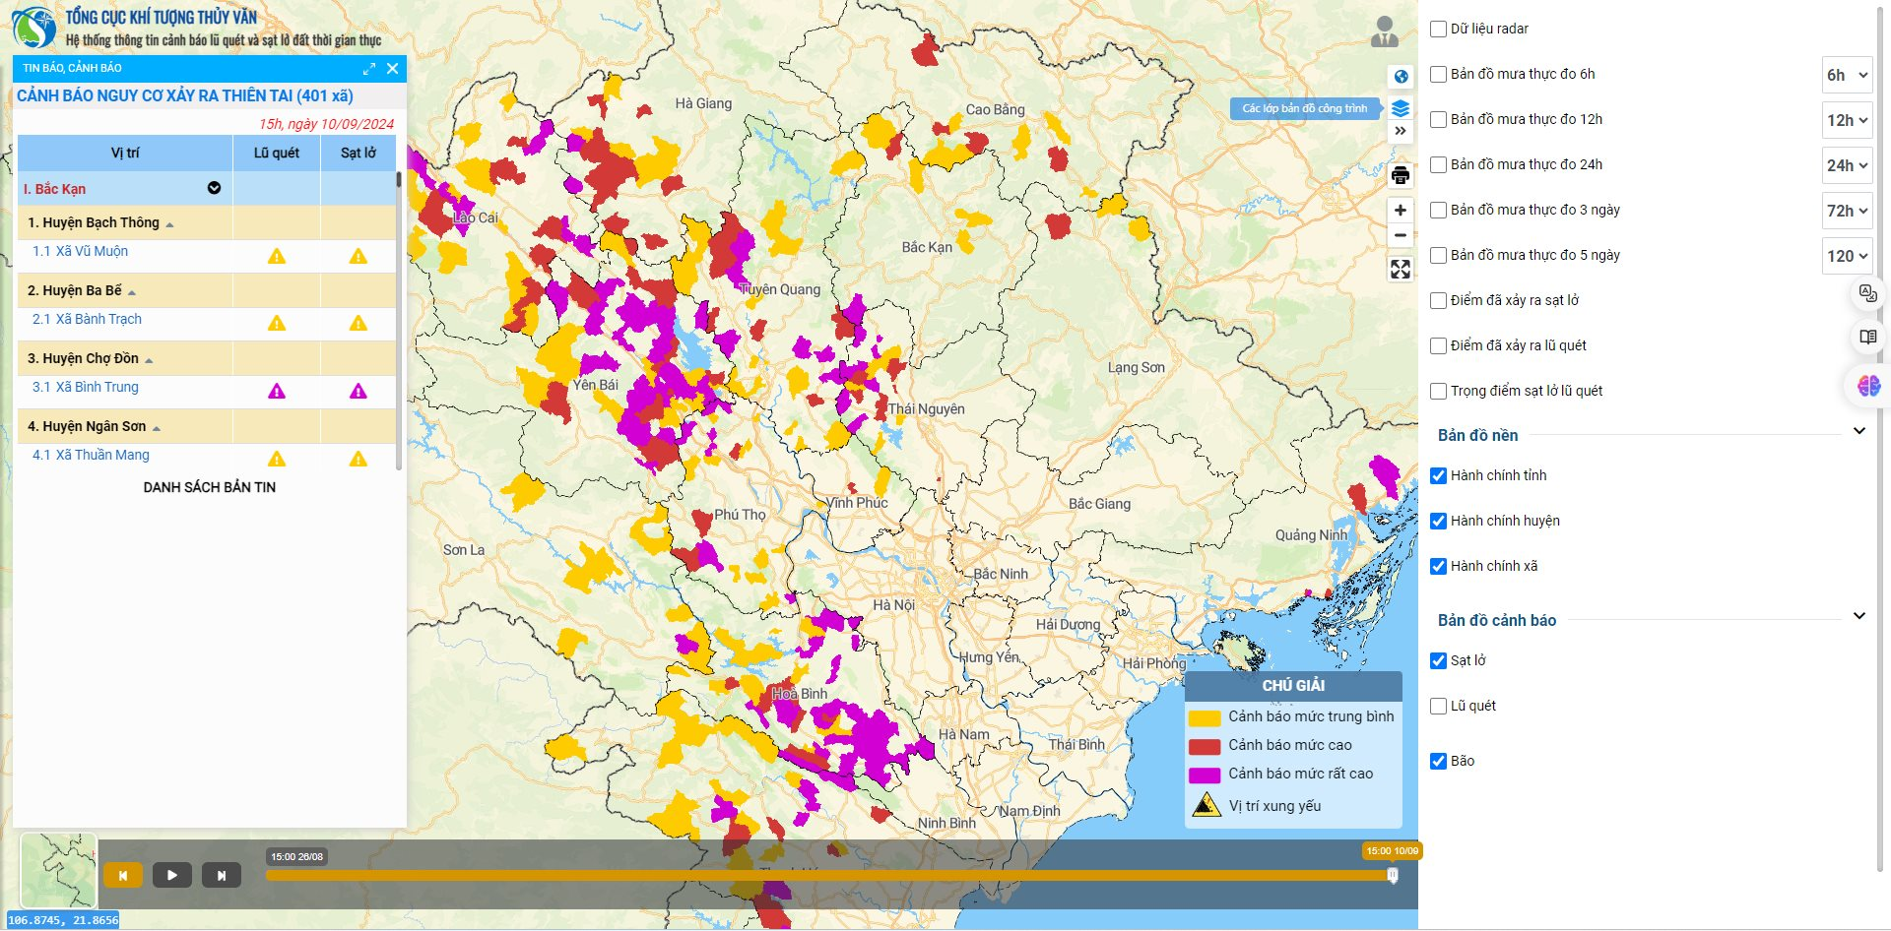Screen dimensions: 1891x931
Task: Click the printer icon on map
Action: coord(1400,176)
